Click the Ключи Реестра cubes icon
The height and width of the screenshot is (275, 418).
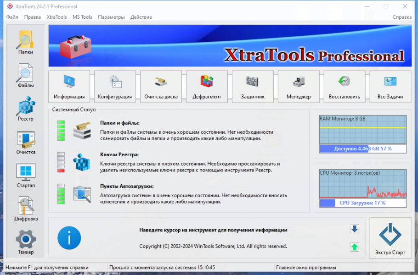(82, 162)
